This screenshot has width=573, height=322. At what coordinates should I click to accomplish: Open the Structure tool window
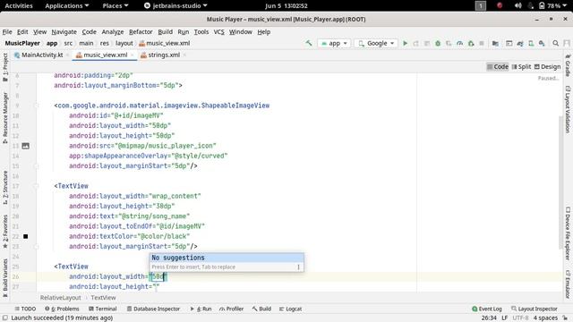pos(5,187)
